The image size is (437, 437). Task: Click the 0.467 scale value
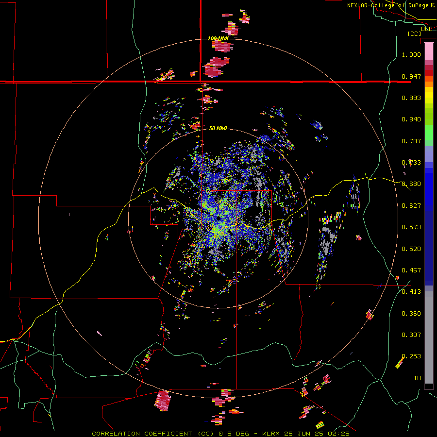[411, 270]
